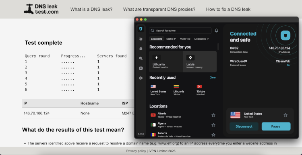Screen dimensions: 302x155
Task: Favorite Algeria with its star
Action: [213, 125]
